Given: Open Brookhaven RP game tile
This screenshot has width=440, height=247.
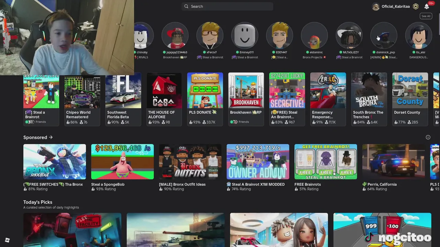Looking at the screenshot, I should click(246, 99).
